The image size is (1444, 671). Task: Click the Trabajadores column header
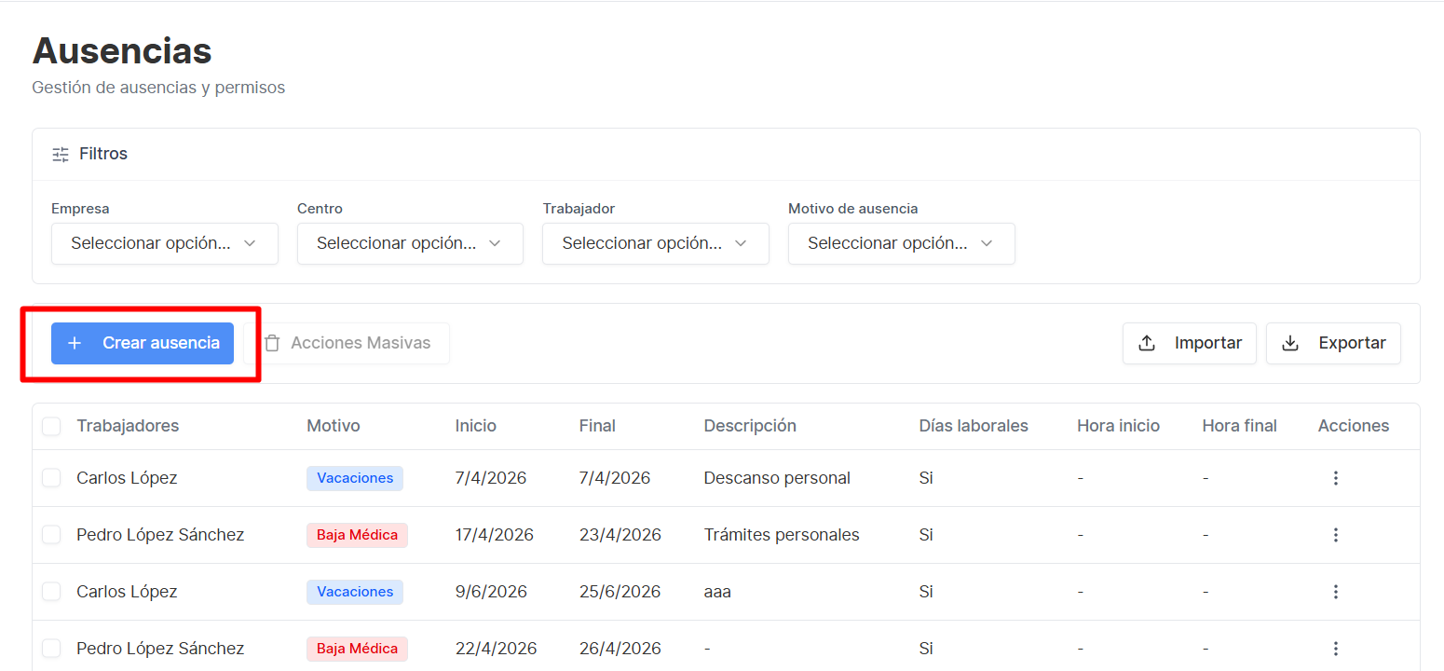[x=128, y=426]
